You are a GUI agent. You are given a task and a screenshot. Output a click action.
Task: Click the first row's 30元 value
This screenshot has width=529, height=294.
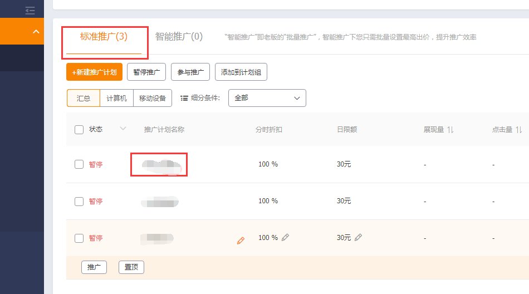[344, 164]
